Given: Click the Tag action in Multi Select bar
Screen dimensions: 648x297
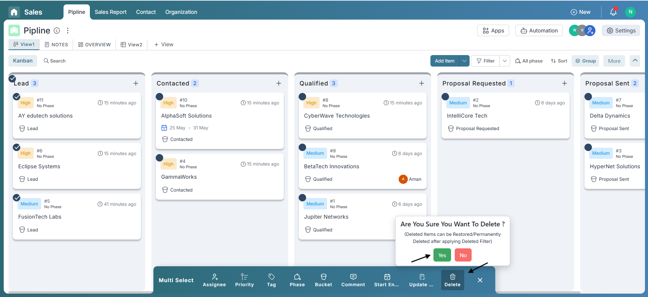Looking at the screenshot, I should click(x=271, y=280).
